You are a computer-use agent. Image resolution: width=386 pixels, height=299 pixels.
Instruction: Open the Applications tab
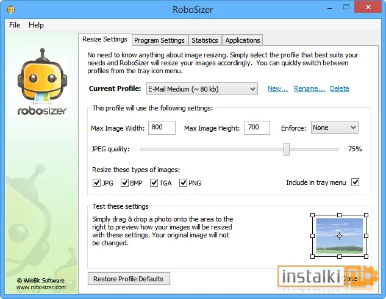click(x=243, y=40)
